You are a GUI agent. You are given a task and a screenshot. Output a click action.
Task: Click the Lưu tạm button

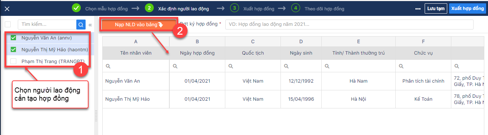(x=436, y=8)
